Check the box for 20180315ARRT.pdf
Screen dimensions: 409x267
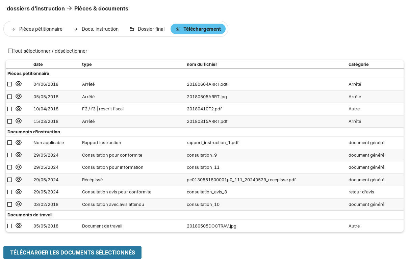[9, 121]
